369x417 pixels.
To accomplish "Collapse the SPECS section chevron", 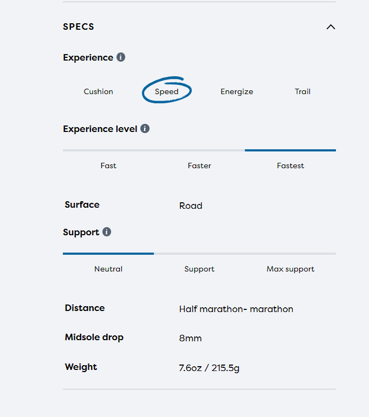I will click(331, 27).
